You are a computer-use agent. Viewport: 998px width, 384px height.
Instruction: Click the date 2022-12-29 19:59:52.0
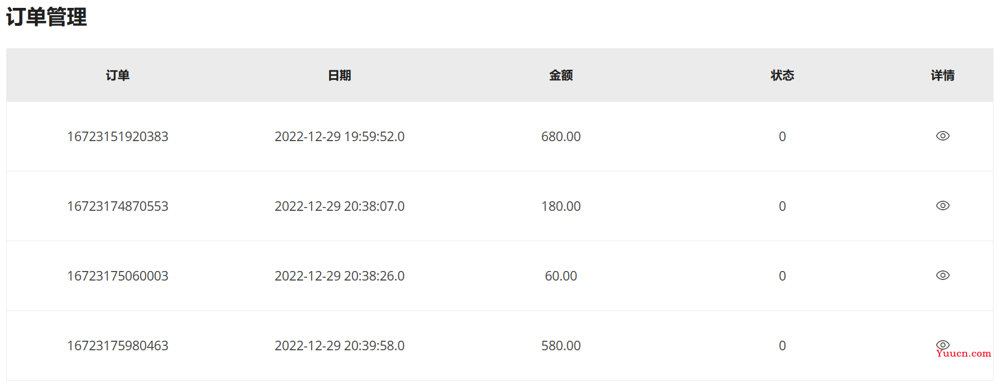[x=339, y=137]
